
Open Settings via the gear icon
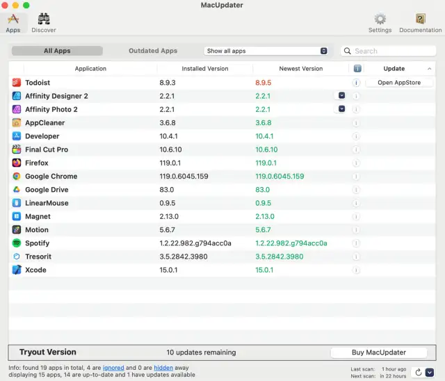[x=380, y=19]
